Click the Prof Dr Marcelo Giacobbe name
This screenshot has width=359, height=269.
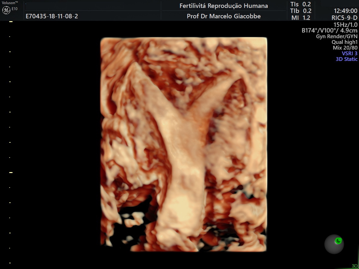(224, 16)
